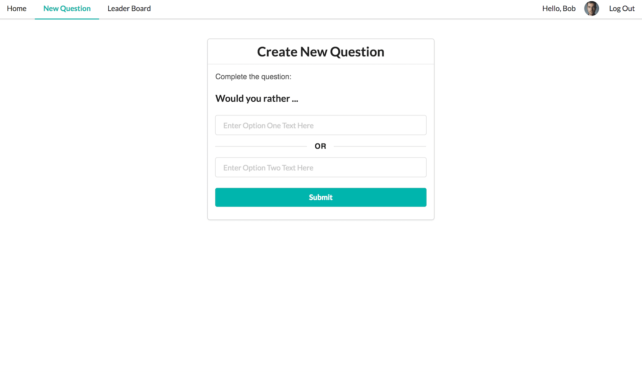This screenshot has height=372, width=642.
Task: Click the Create New Question heading
Action: tap(321, 52)
